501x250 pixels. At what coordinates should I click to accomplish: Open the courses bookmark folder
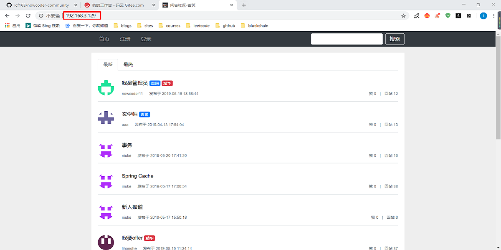[169, 25]
